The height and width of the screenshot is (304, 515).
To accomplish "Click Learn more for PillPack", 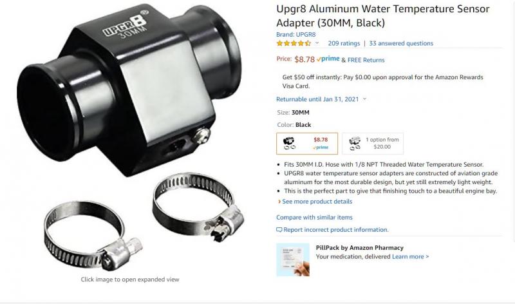I will tap(411, 257).
